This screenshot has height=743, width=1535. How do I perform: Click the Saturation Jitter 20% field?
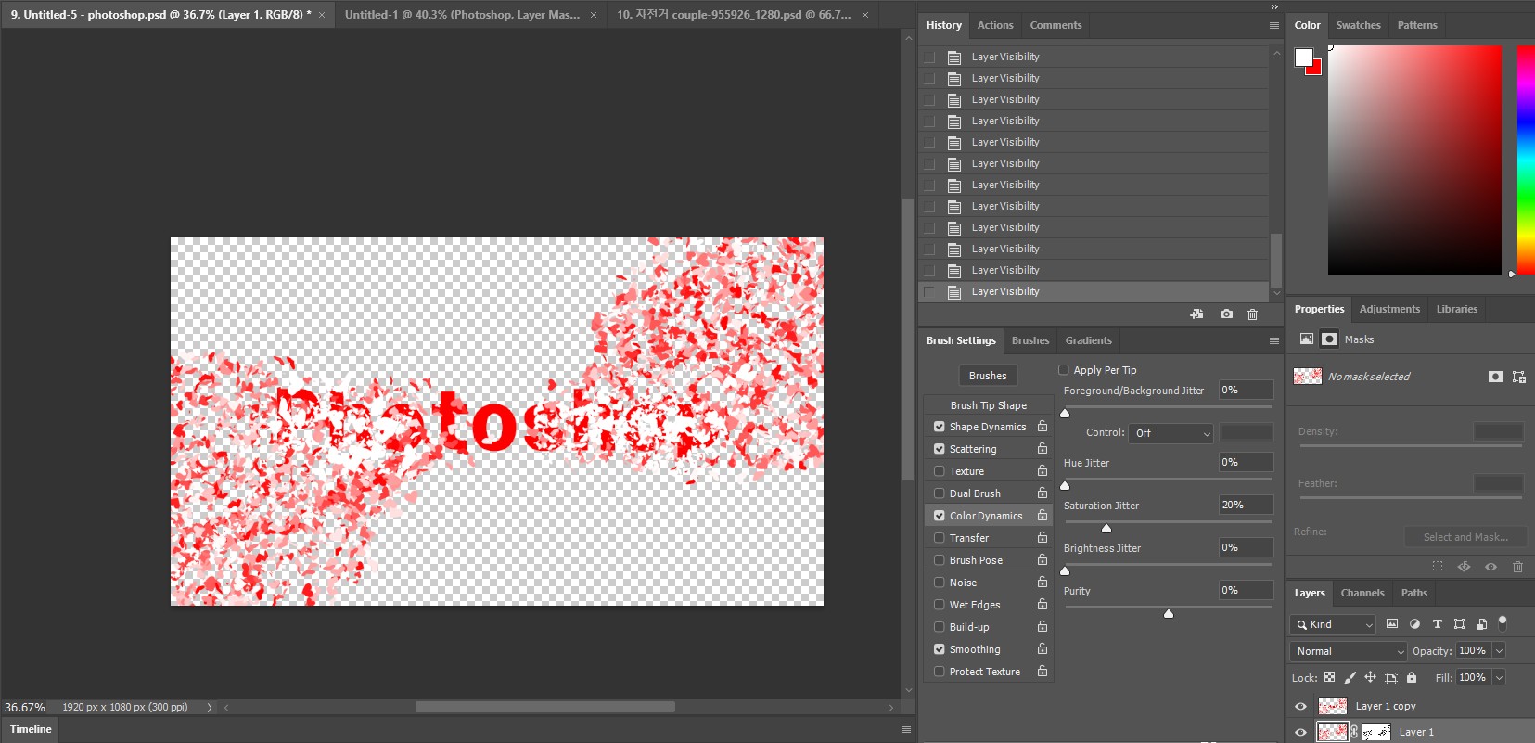tap(1246, 505)
